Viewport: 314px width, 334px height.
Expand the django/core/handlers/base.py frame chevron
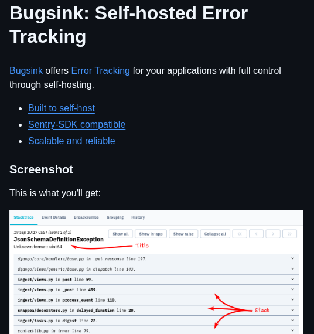pyautogui.click(x=292, y=258)
